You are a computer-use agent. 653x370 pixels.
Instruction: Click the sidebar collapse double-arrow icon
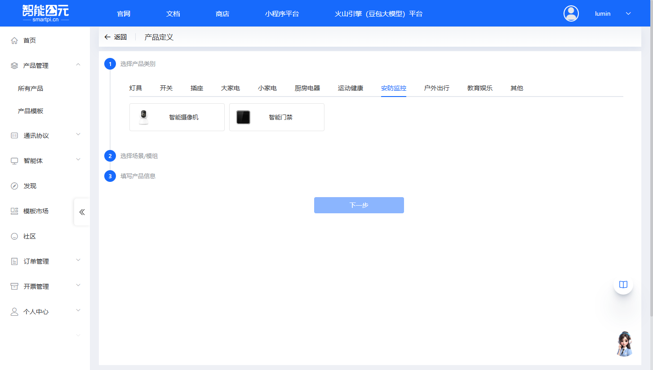(82, 212)
